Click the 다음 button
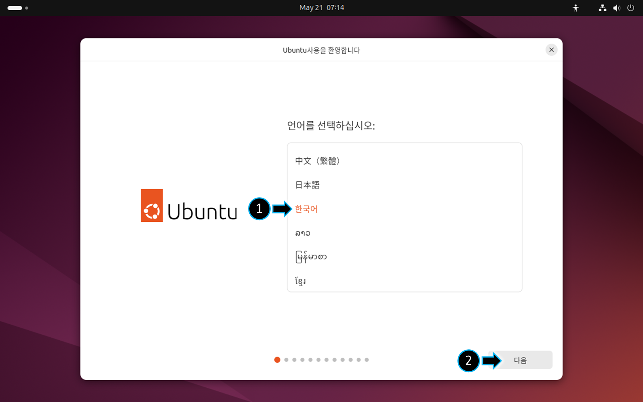Viewport: 643px width, 402px height. click(x=520, y=360)
